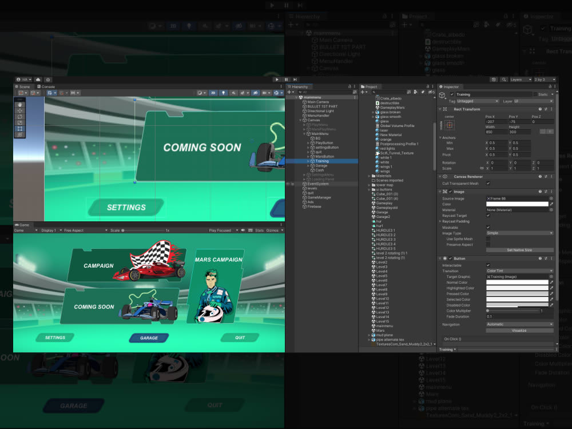572x429 pixels.
Task: Uncheck Cull Transparent Mesh on Canvas Renderer
Action: pyautogui.click(x=488, y=184)
